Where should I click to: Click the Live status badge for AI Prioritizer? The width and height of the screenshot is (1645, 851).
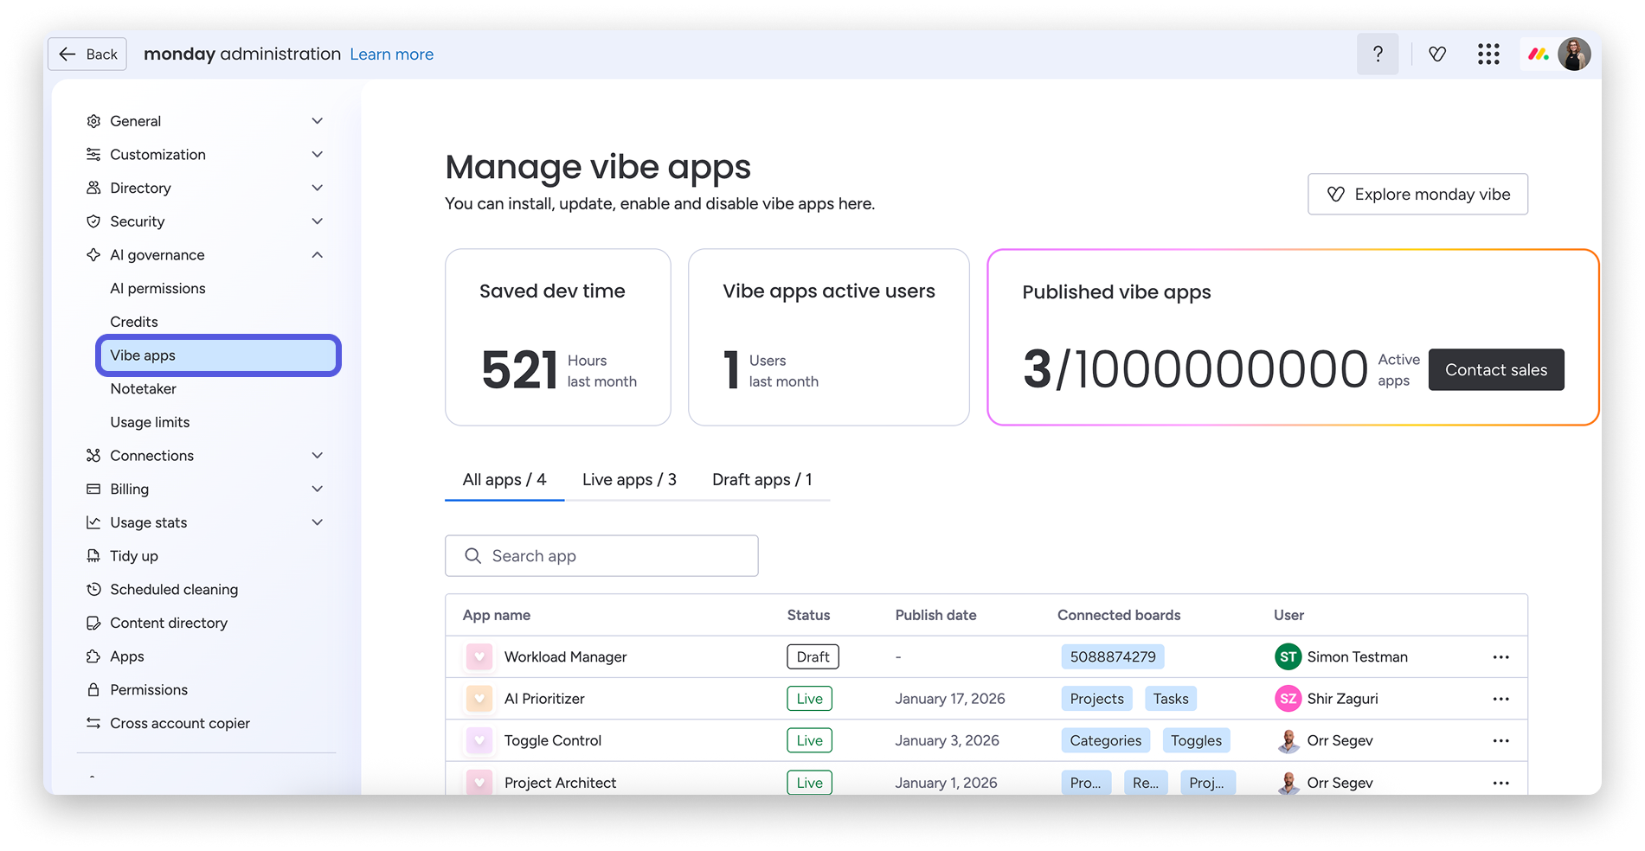click(809, 699)
